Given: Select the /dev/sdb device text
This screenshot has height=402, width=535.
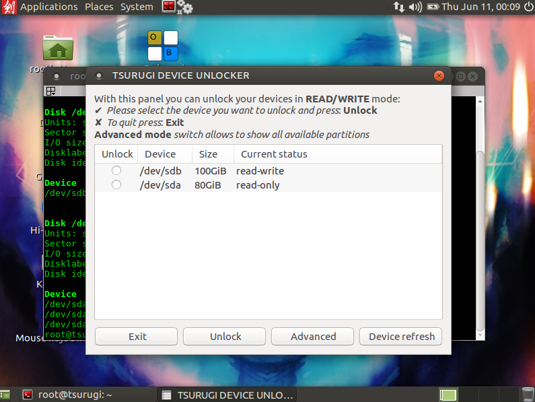Looking at the screenshot, I should [160, 171].
